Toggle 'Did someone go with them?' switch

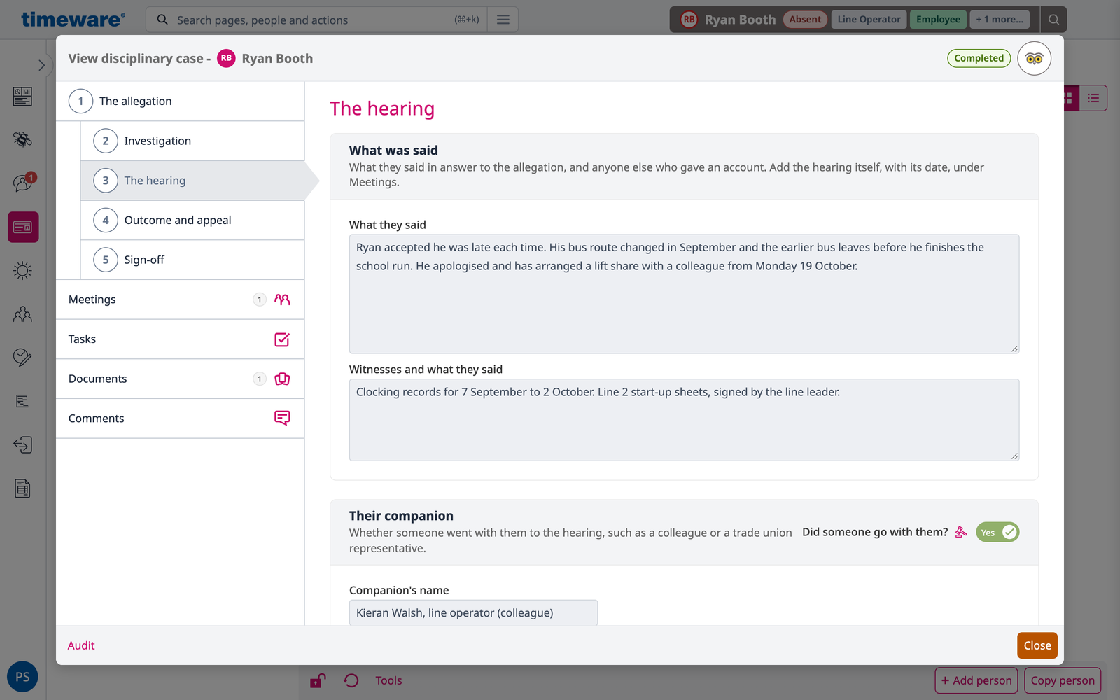997,533
